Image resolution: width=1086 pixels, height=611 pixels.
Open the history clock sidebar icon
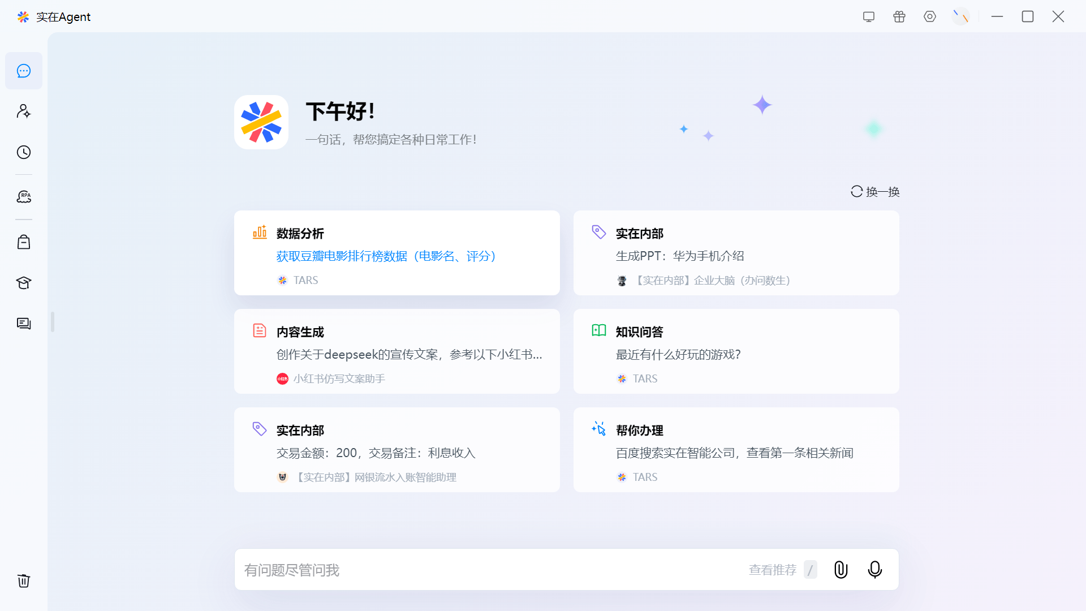[x=24, y=152]
